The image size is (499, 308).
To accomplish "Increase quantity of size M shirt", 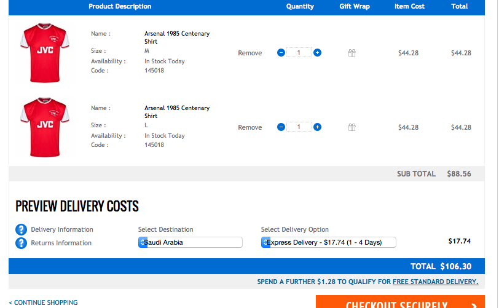I will [x=317, y=53].
